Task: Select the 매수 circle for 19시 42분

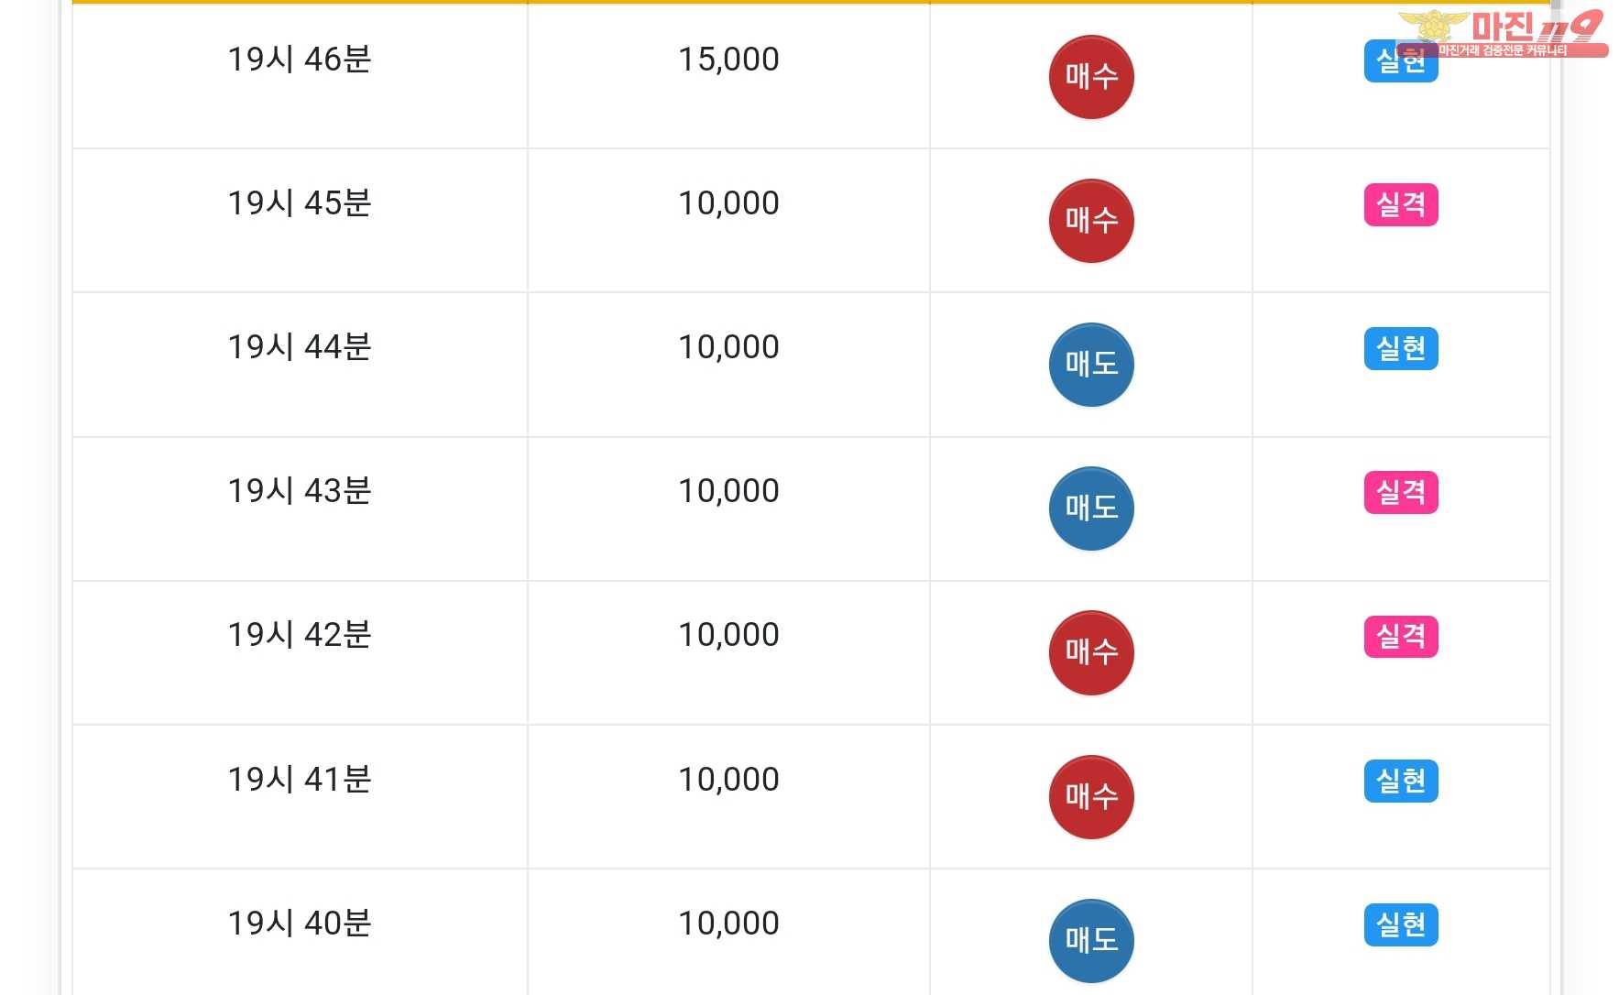Action: coord(1090,652)
